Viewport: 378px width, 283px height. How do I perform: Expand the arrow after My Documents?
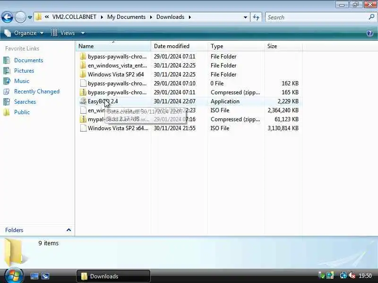151,17
